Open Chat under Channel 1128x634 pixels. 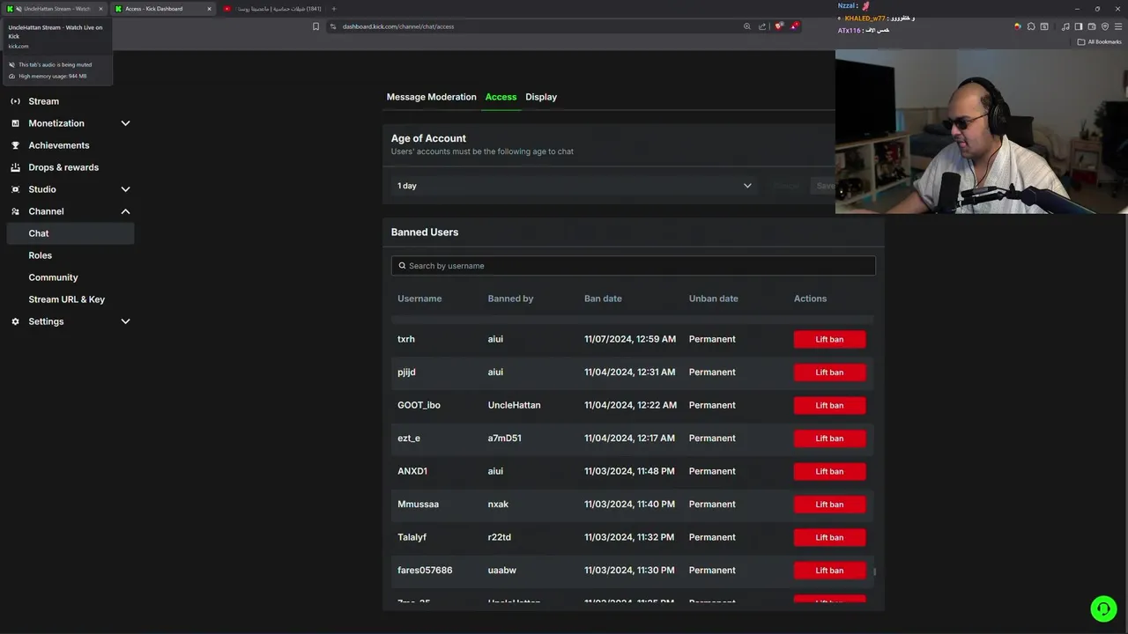click(x=70, y=233)
